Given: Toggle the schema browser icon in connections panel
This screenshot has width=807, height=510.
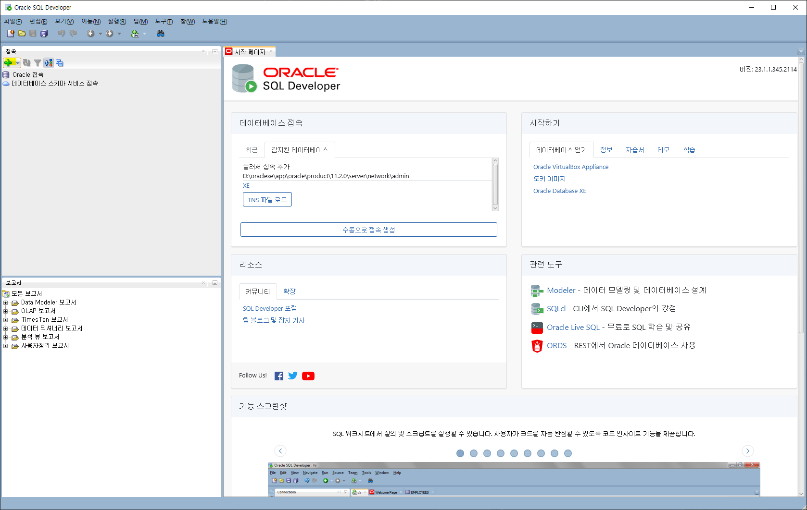Looking at the screenshot, I should pyautogui.click(x=49, y=63).
